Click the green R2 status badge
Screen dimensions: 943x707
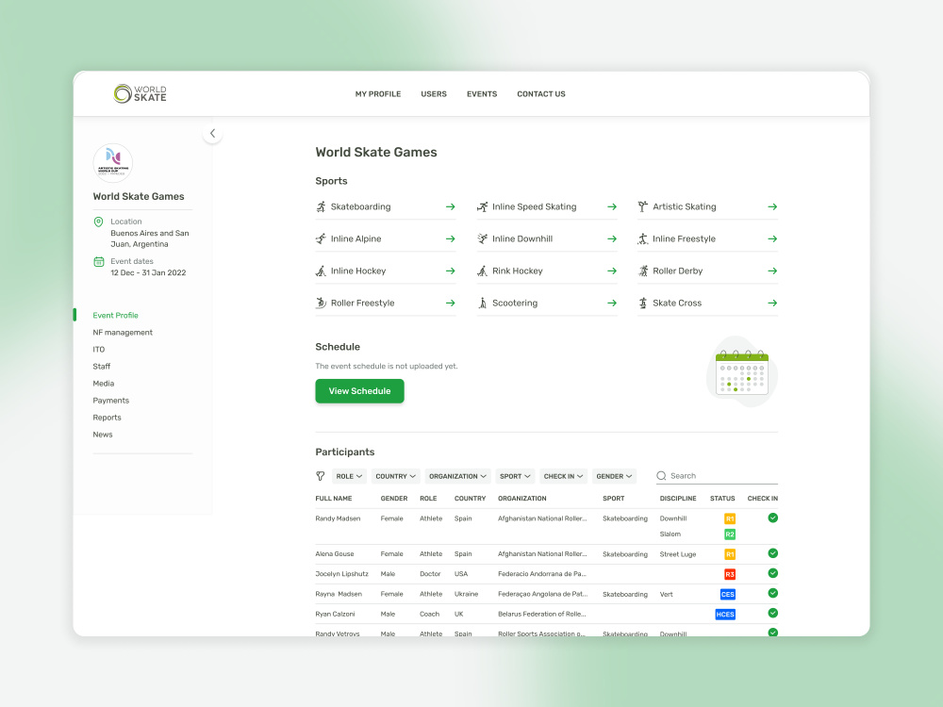730,534
